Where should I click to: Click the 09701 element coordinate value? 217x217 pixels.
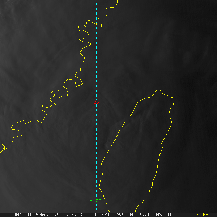pos(164,214)
